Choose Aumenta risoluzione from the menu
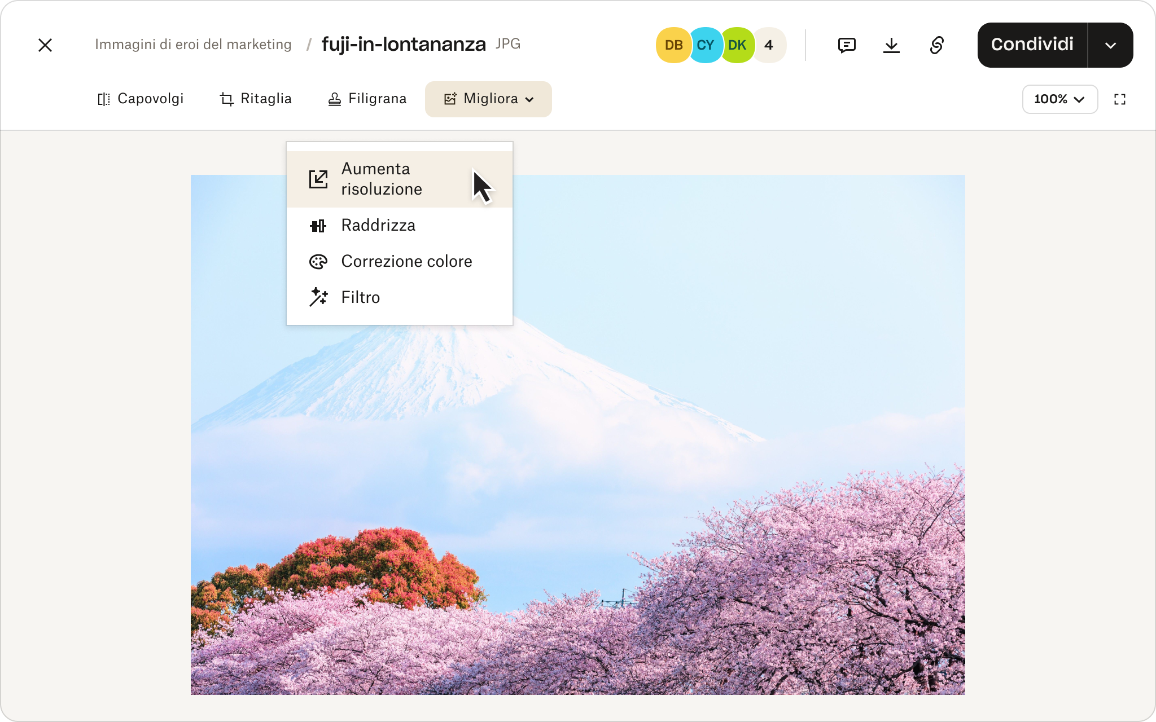This screenshot has width=1156, height=722. coord(400,179)
